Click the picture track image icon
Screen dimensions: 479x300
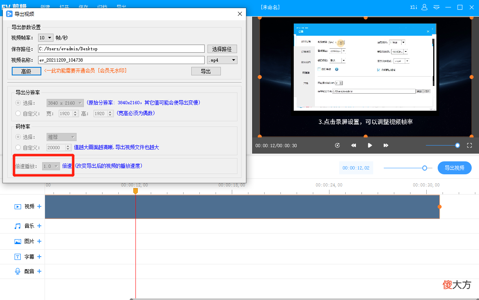(18, 242)
